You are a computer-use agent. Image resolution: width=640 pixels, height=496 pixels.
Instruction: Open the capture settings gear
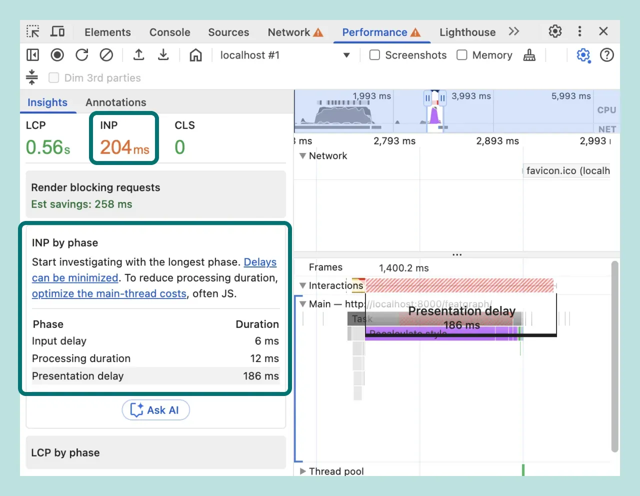(x=583, y=55)
